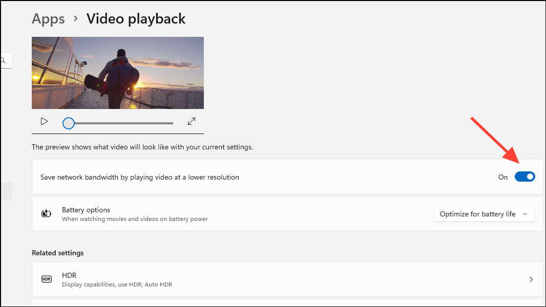Image resolution: width=546 pixels, height=307 pixels.
Task: Click the battery clock icon next to Battery options
Action: pos(46,213)
